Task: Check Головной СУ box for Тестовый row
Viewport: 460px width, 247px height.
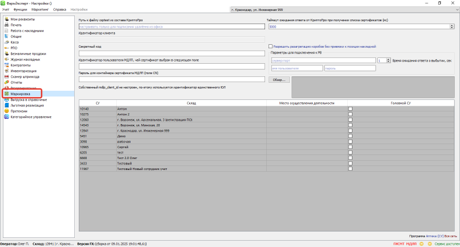Action: point(350,163)
